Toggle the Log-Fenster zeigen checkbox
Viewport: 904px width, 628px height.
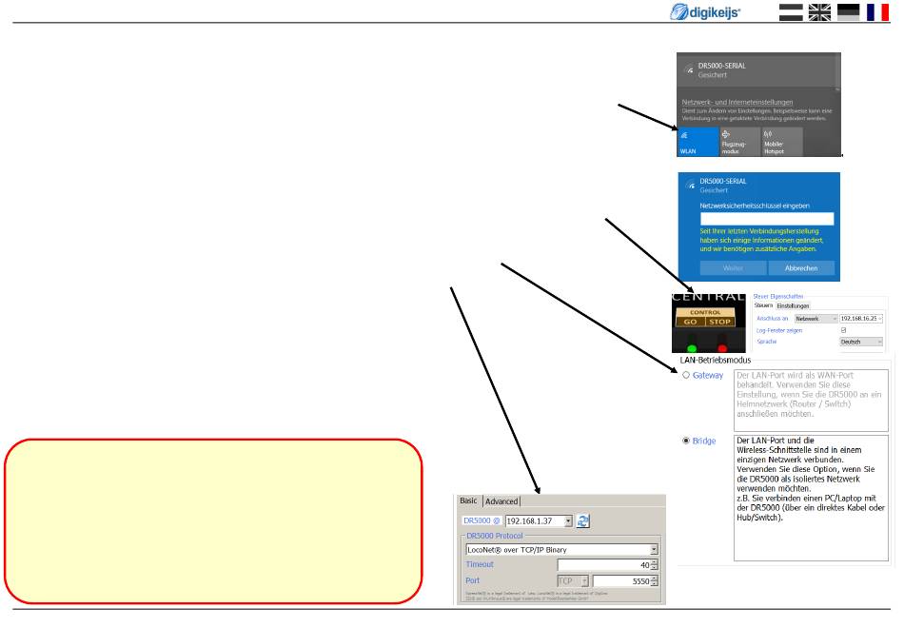[x=844, y=329]
